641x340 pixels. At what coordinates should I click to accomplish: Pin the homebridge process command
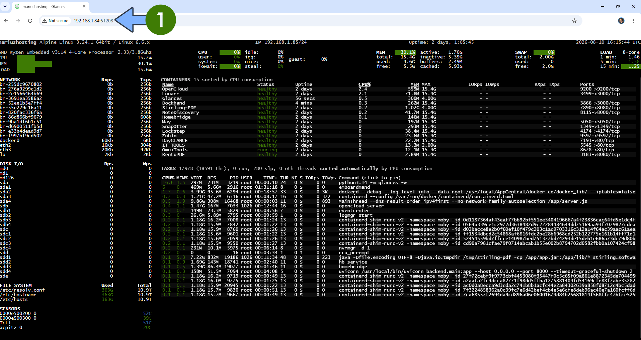[353, 267]
